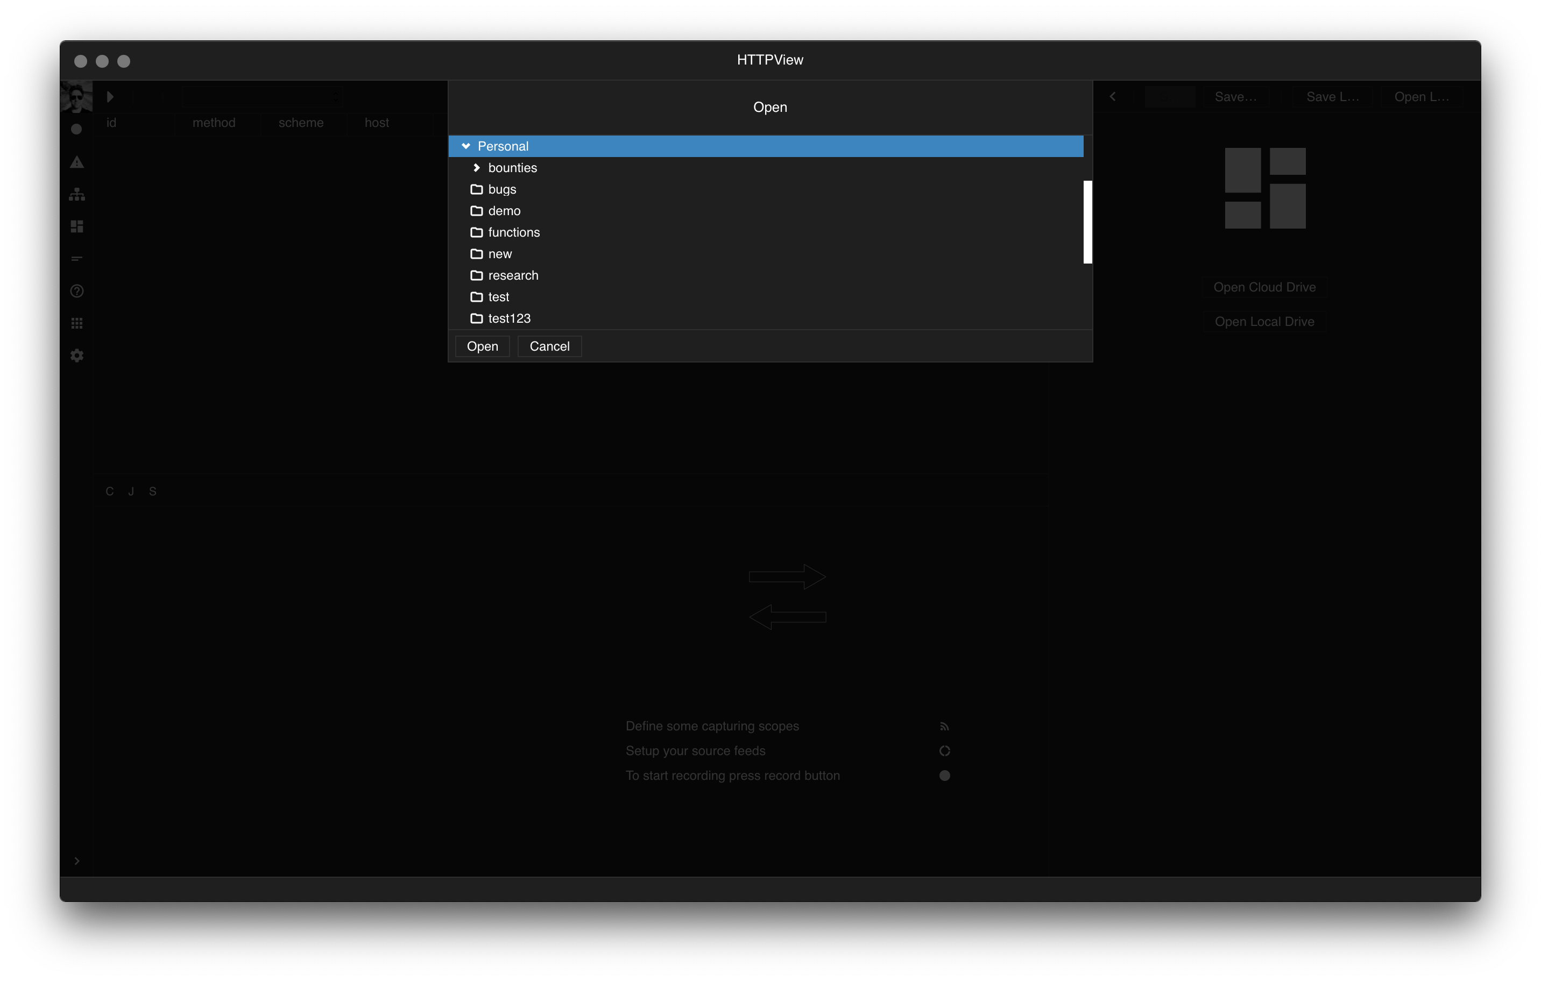Open the sitemap hierarchy sidebar icon

click(77, 194)
